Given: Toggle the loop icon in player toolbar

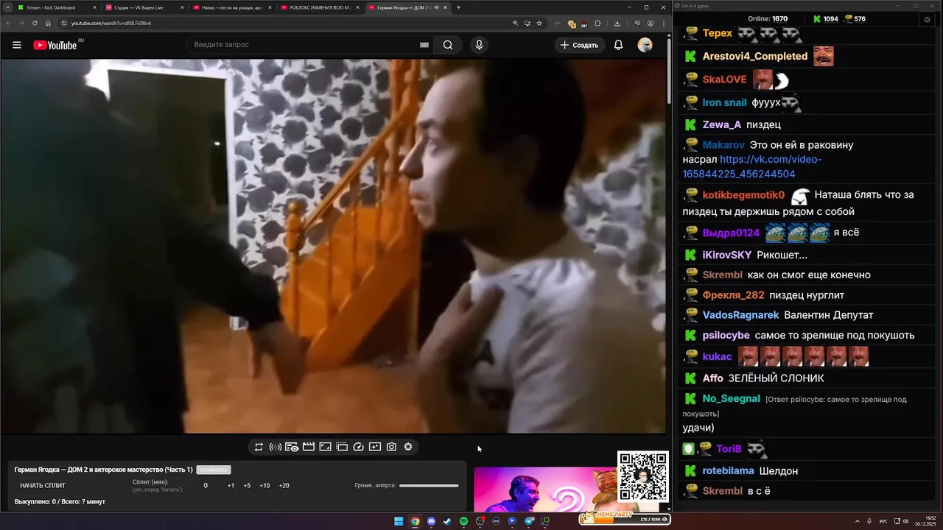Looking at the screenshot, I should [259, 447].
